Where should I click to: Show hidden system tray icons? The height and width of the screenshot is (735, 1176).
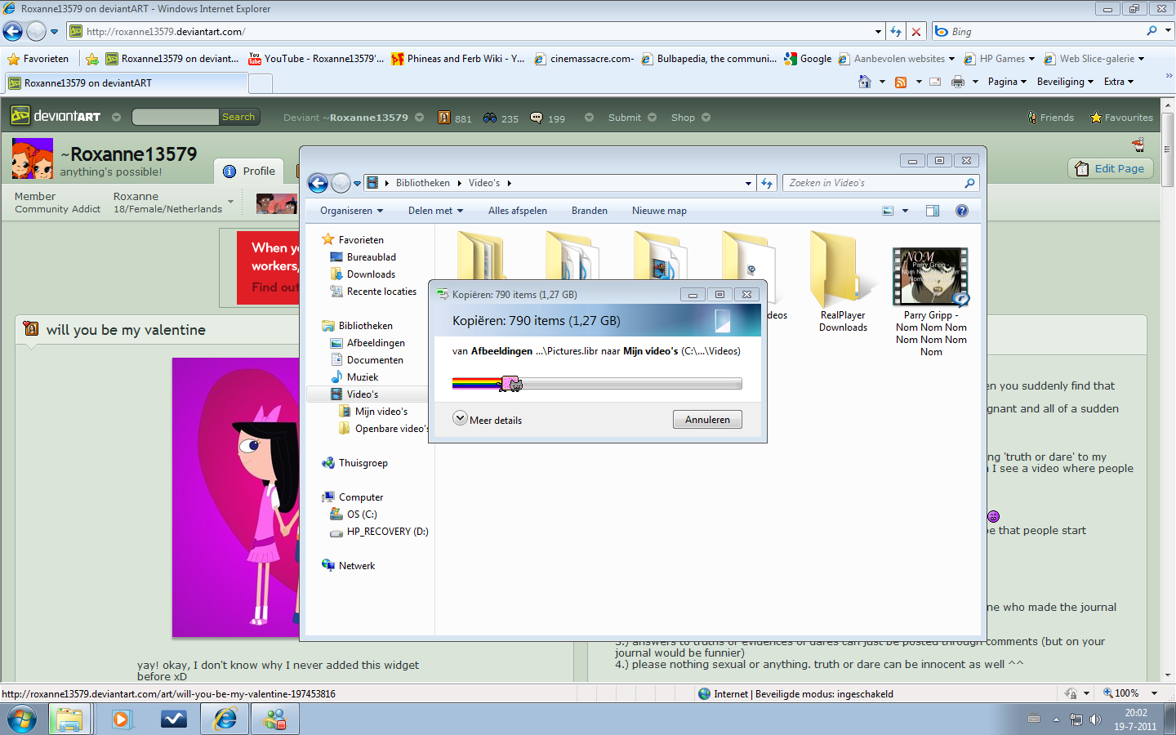pos(1056,719)
